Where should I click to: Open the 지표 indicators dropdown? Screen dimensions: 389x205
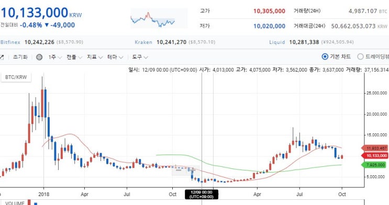click(95, 57)
